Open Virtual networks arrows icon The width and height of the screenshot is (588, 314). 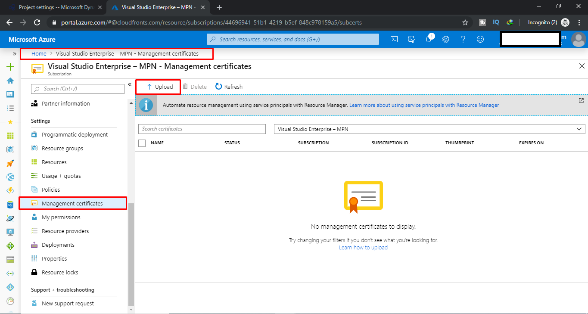tap(10, 274)
